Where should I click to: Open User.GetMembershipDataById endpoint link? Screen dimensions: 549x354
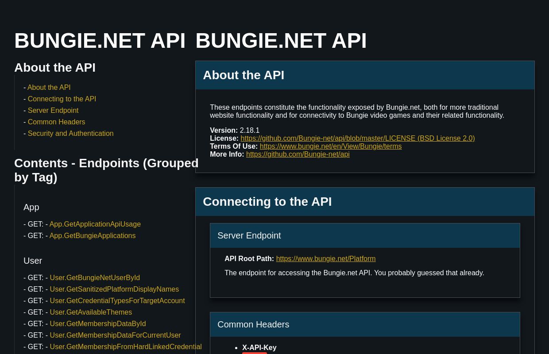pyautogui.click(x=98, y=324)
